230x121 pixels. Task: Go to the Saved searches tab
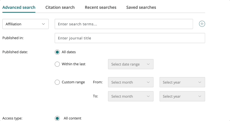pos(141,7)
